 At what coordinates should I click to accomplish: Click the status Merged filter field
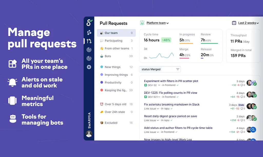click(x=160, y=69)
